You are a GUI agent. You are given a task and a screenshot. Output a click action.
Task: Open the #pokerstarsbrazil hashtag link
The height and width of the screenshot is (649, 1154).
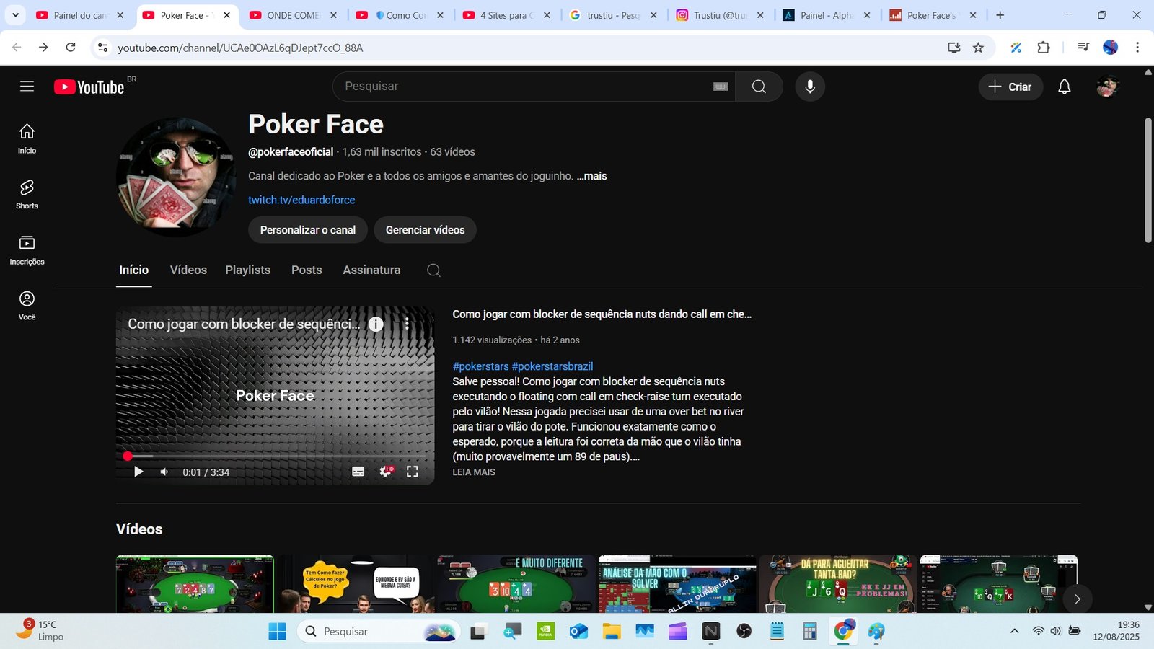(x=552, y=366)
